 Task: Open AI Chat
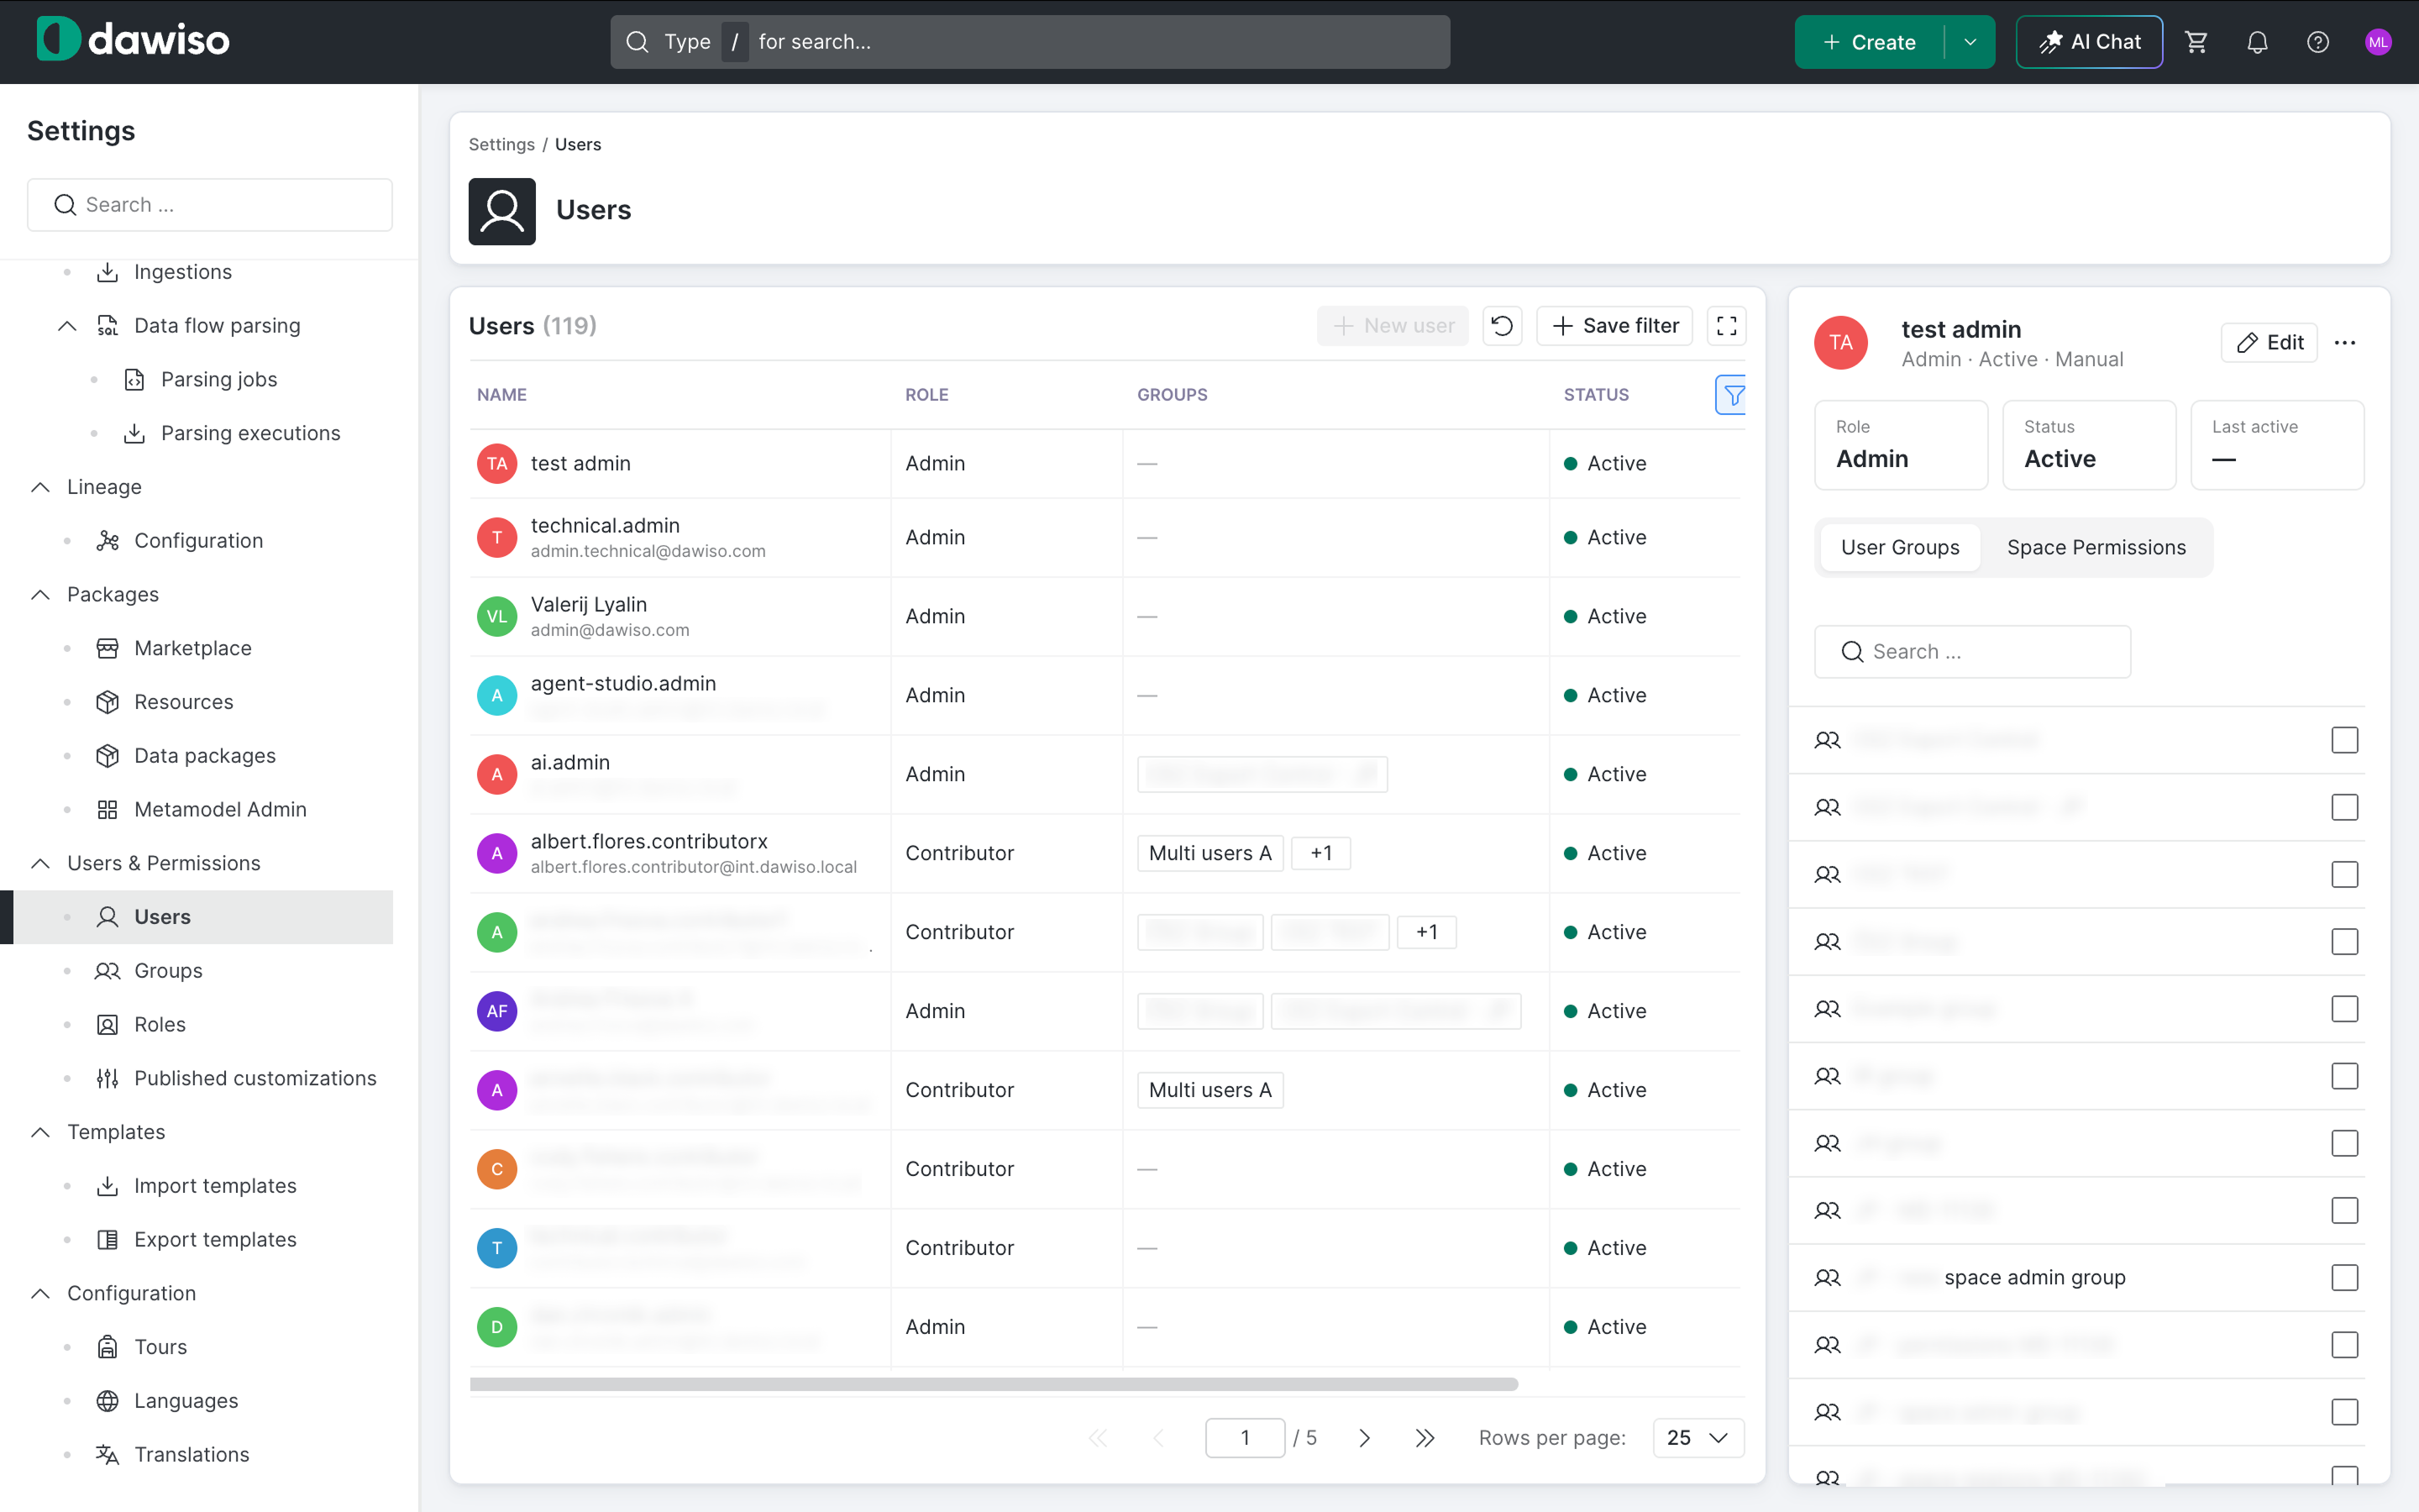click(x=2089, y=42)
